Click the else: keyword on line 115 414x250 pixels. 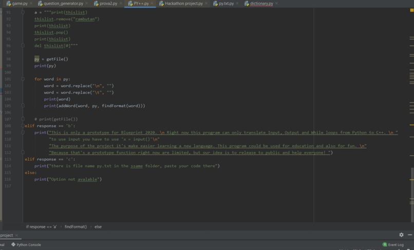(31, 172)
